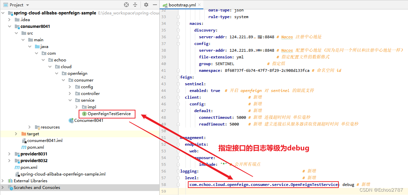Viewport: 408px width, 195px height.
Task: Click the impl package folder icon
Action: 84,107
